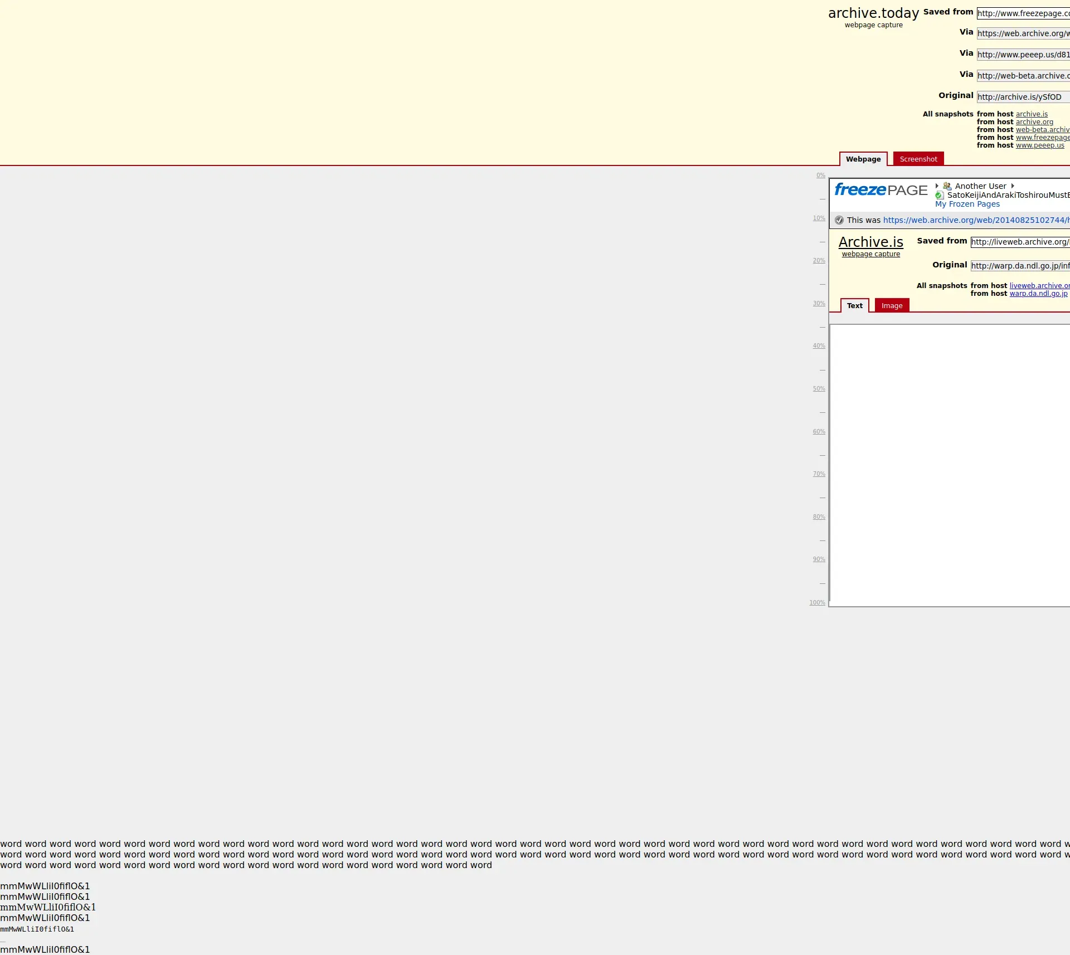The width and height of the screenshot is (1070, 955).
Task: Click the gray checkmark circle icon
Action: pos(839,220)
